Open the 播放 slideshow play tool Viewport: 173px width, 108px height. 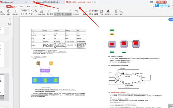(x=9, y=12)
